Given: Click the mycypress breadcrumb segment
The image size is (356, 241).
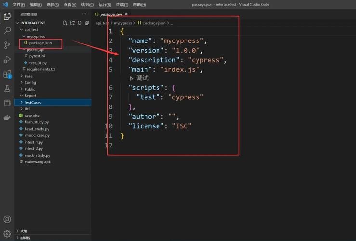Looking at the screenshot, I should pyautogui.click(x=123, y=23).
